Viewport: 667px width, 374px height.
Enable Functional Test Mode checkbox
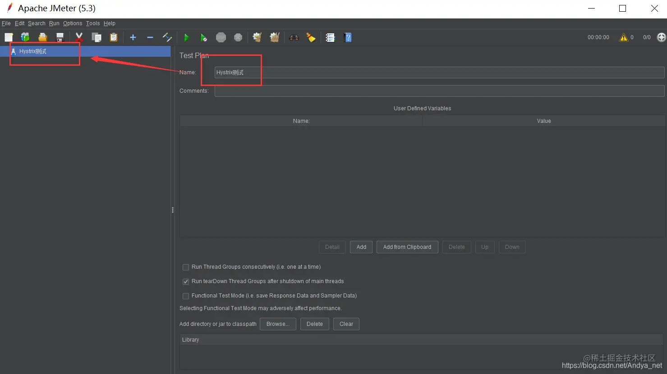(x=185, y=296)
